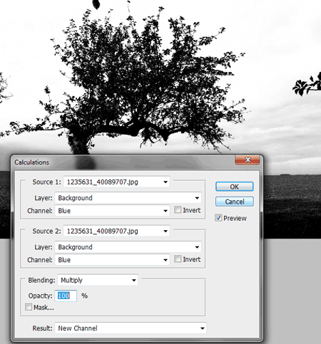Open the Source 1 file dropdown
This screenshot has height=344, width=321.
tap(116, 182)
